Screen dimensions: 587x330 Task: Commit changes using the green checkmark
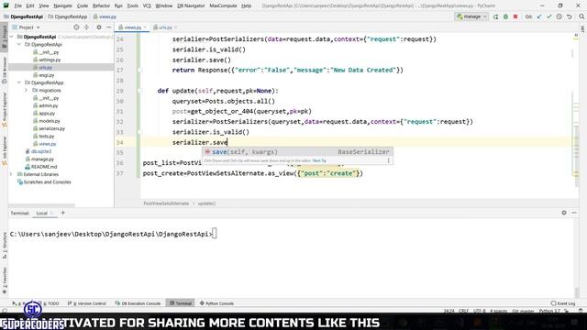[549, 16]
